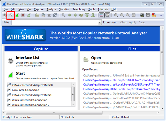Close capture file toolbar X icon

[49, 15]
